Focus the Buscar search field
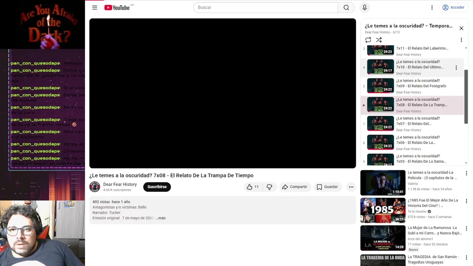The image size is (473, 266). point(265,7)
